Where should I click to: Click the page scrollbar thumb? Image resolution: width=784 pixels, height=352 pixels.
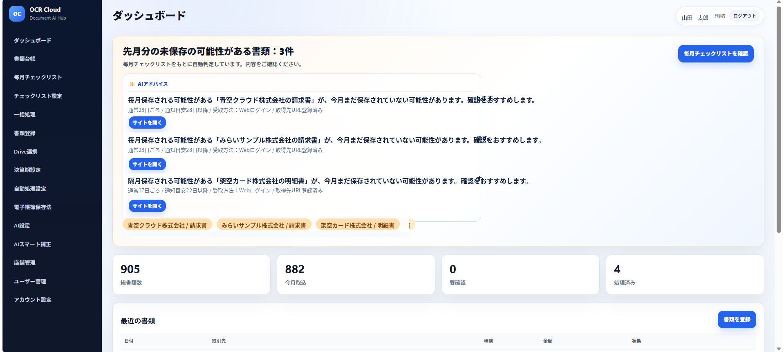779,119
